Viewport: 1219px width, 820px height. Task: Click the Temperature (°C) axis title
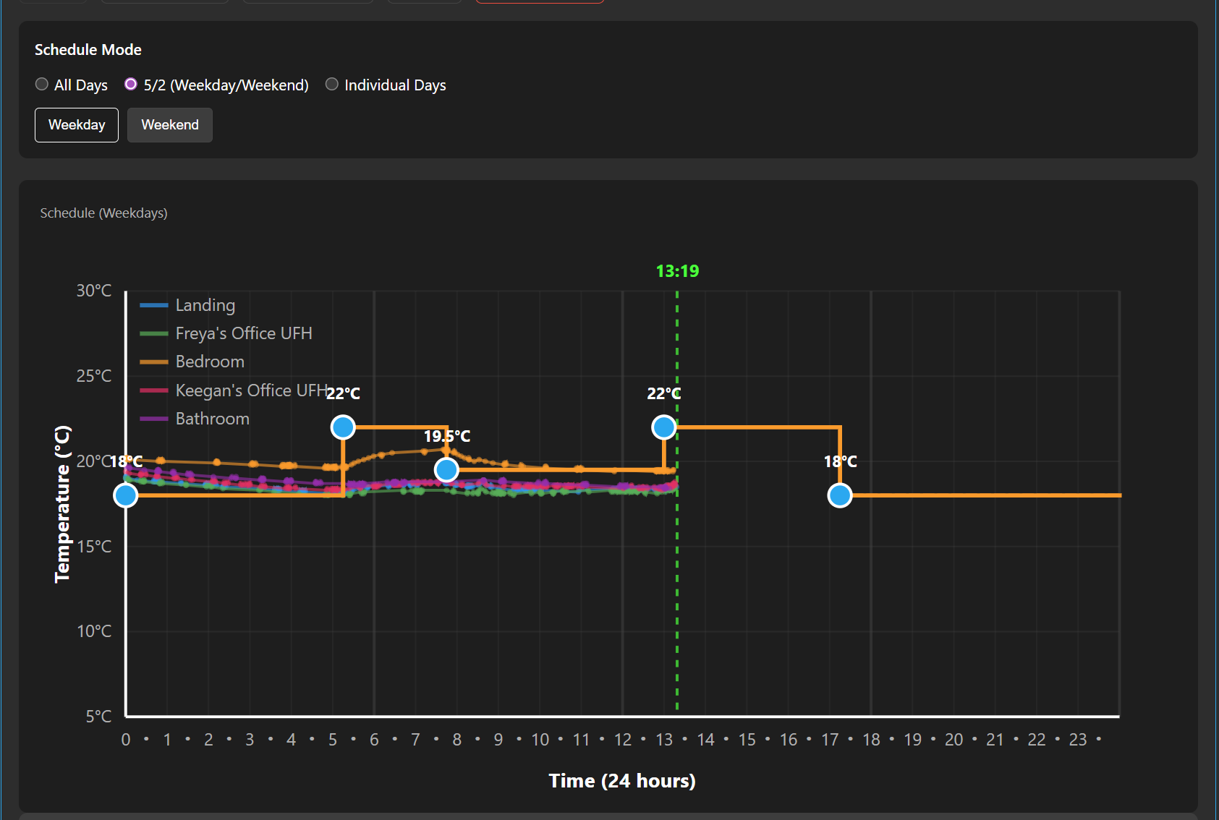click(x=63, y=504)
